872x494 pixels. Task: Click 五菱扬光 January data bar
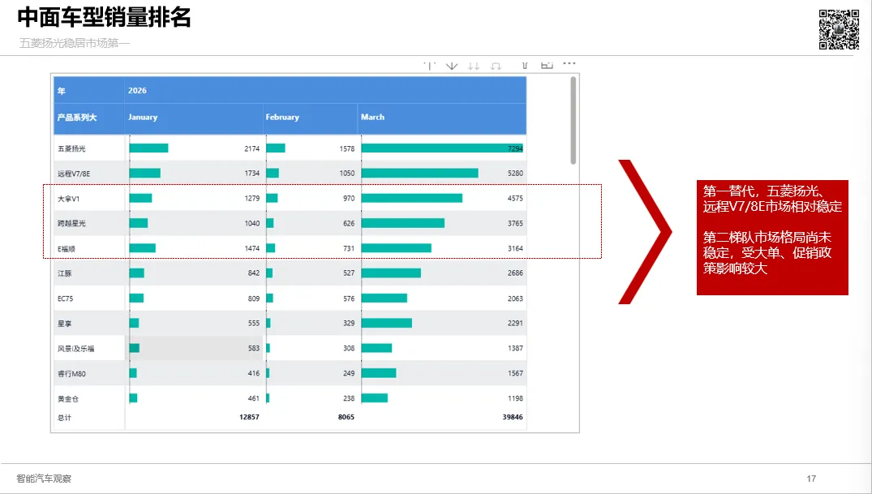click(149, 148)
